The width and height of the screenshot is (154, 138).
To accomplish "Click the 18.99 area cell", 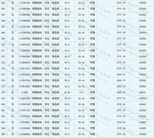I will [x=67, y=92].
